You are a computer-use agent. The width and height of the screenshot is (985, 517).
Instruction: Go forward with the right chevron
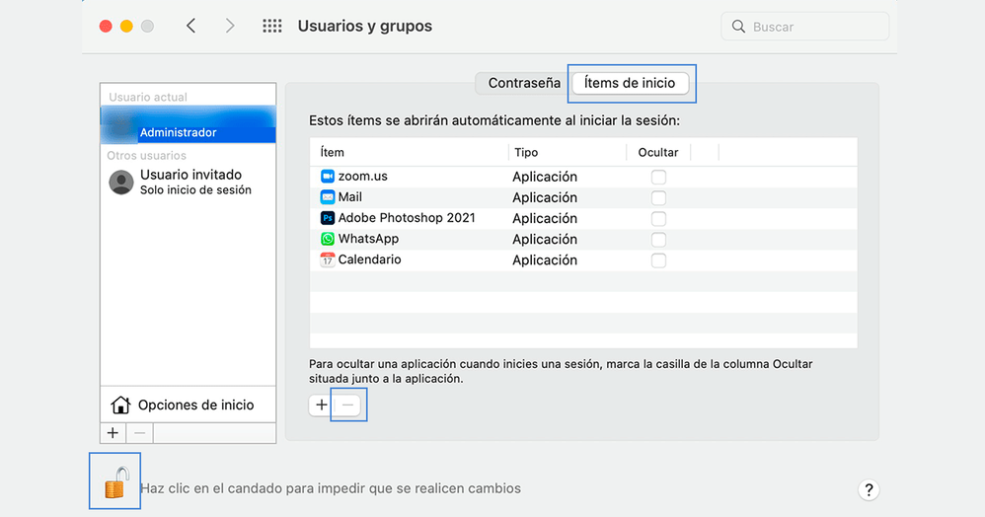pyautogui.click(x=230, y=26)
